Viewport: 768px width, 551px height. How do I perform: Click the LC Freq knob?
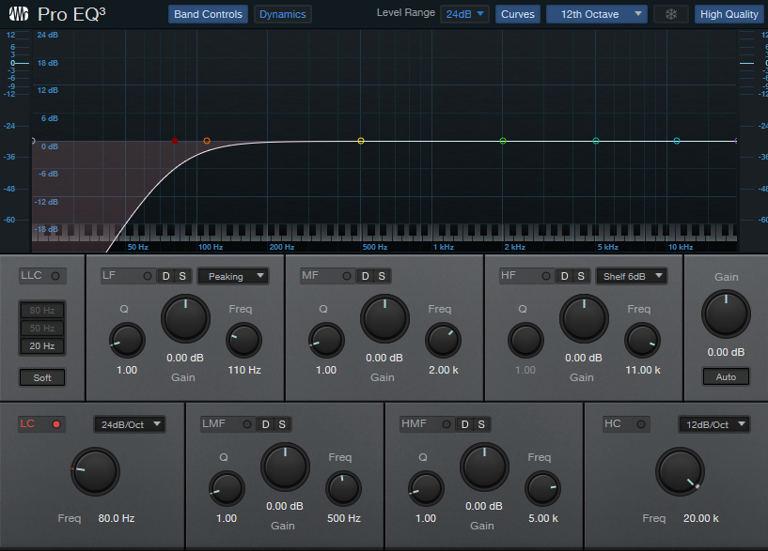96,471
